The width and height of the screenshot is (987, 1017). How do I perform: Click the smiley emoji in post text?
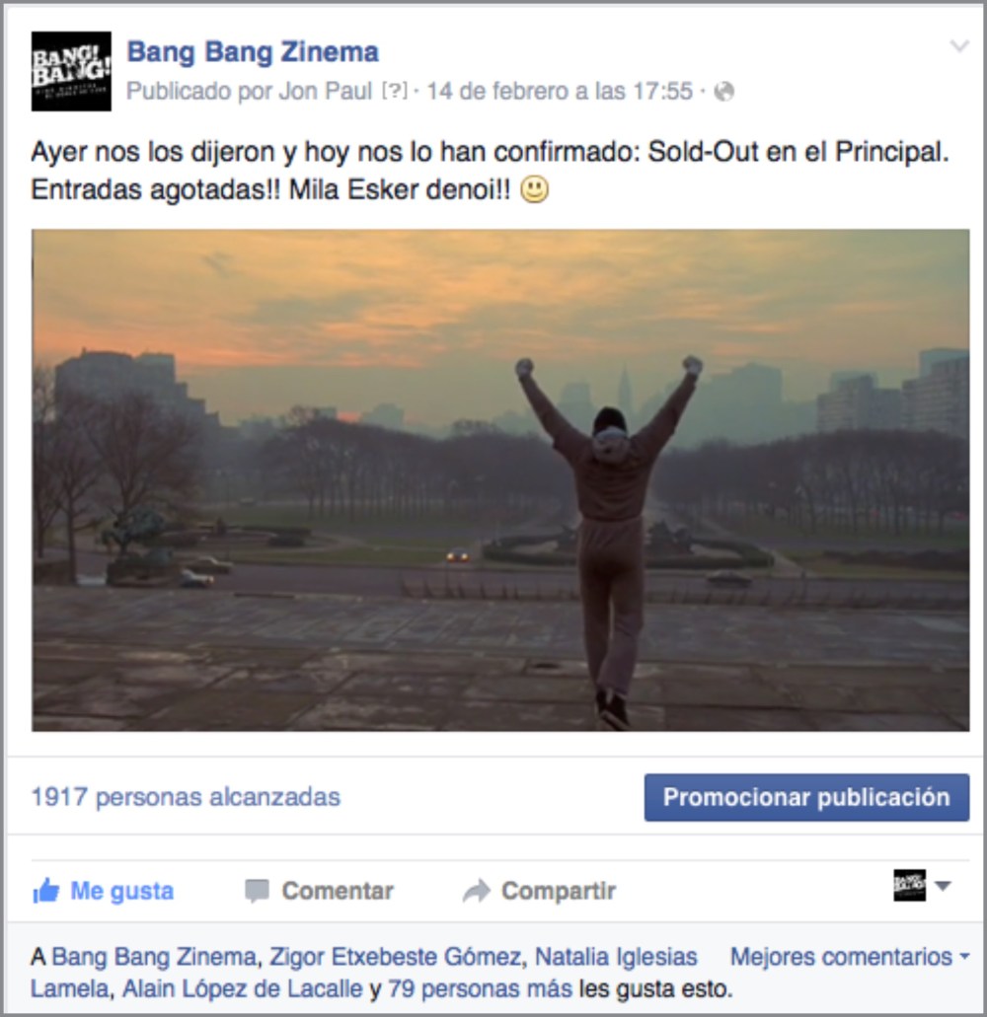click(534, 190)
